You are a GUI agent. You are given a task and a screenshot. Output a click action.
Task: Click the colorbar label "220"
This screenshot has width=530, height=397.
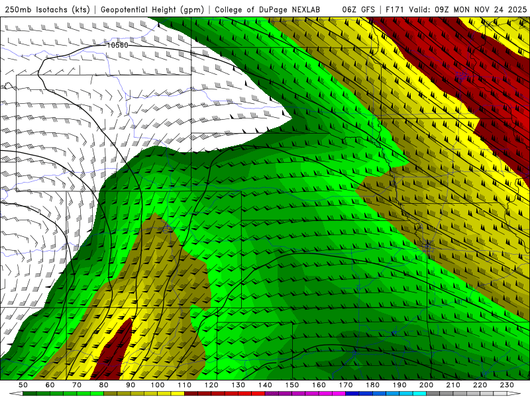[480, 385]
